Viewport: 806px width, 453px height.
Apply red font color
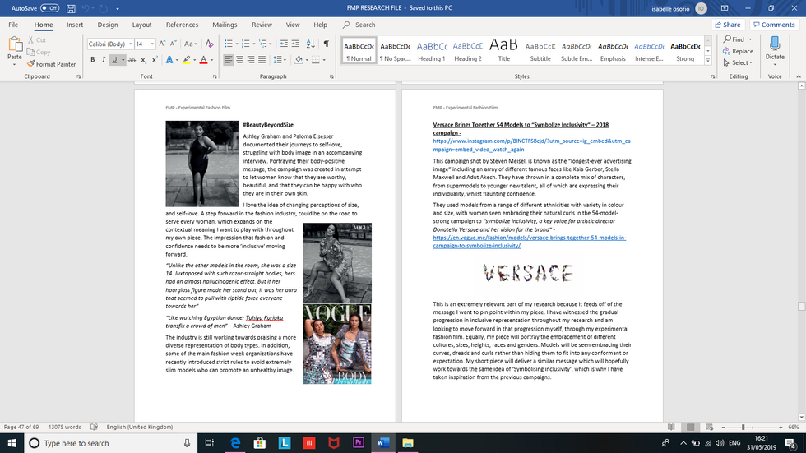pos(204,59)
